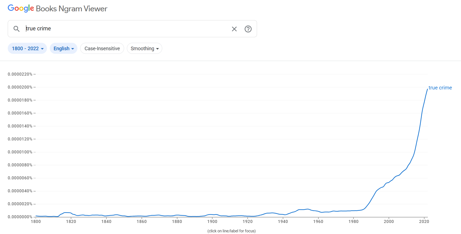Click the caret arrow next to Smoothing
Image resolution: width=461 pixels, height=234 pixels.
point(158,49)
